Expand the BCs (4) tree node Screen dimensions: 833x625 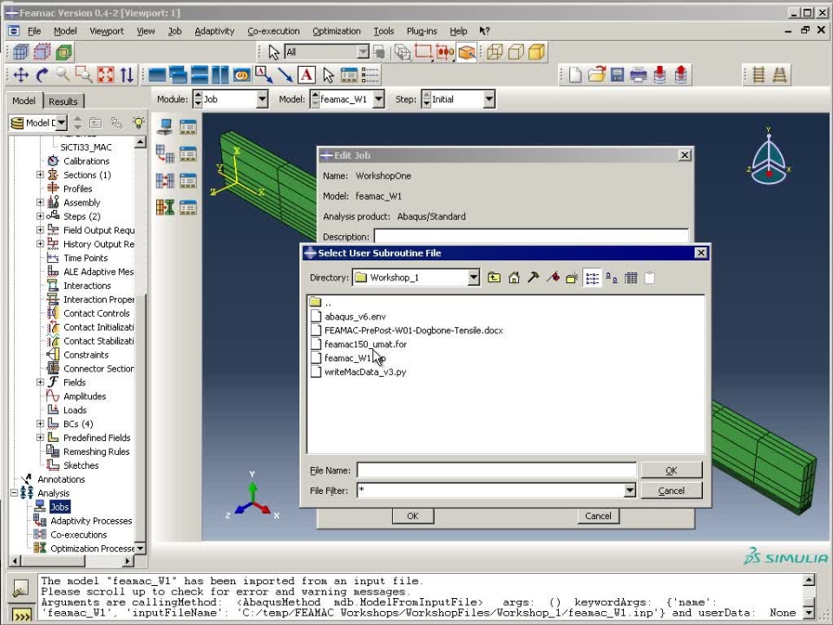point(40,424)
